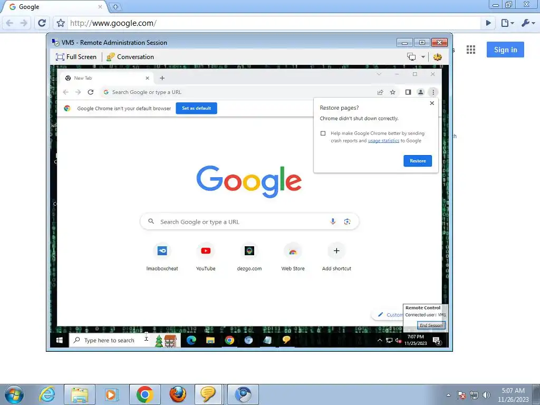The width and height of the screenshot is (540, 405).
Task: Click the outer browser go arrow
Action: click(x=488, y=23)
